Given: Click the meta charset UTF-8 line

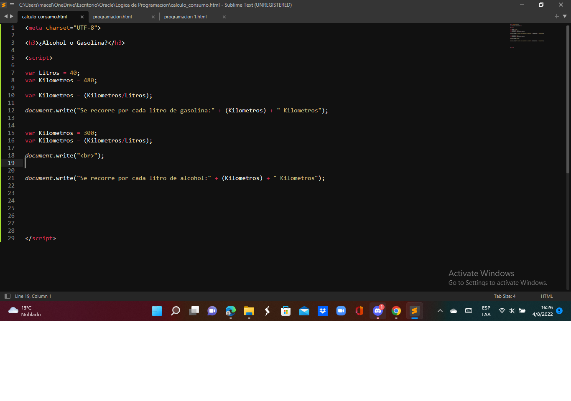Looking at the screenshot, I should (x=63, y=28).
